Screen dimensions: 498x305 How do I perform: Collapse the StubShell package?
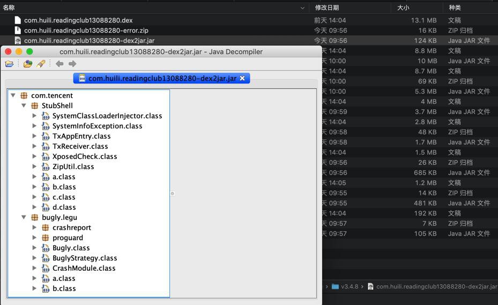[x=24, y=105]
